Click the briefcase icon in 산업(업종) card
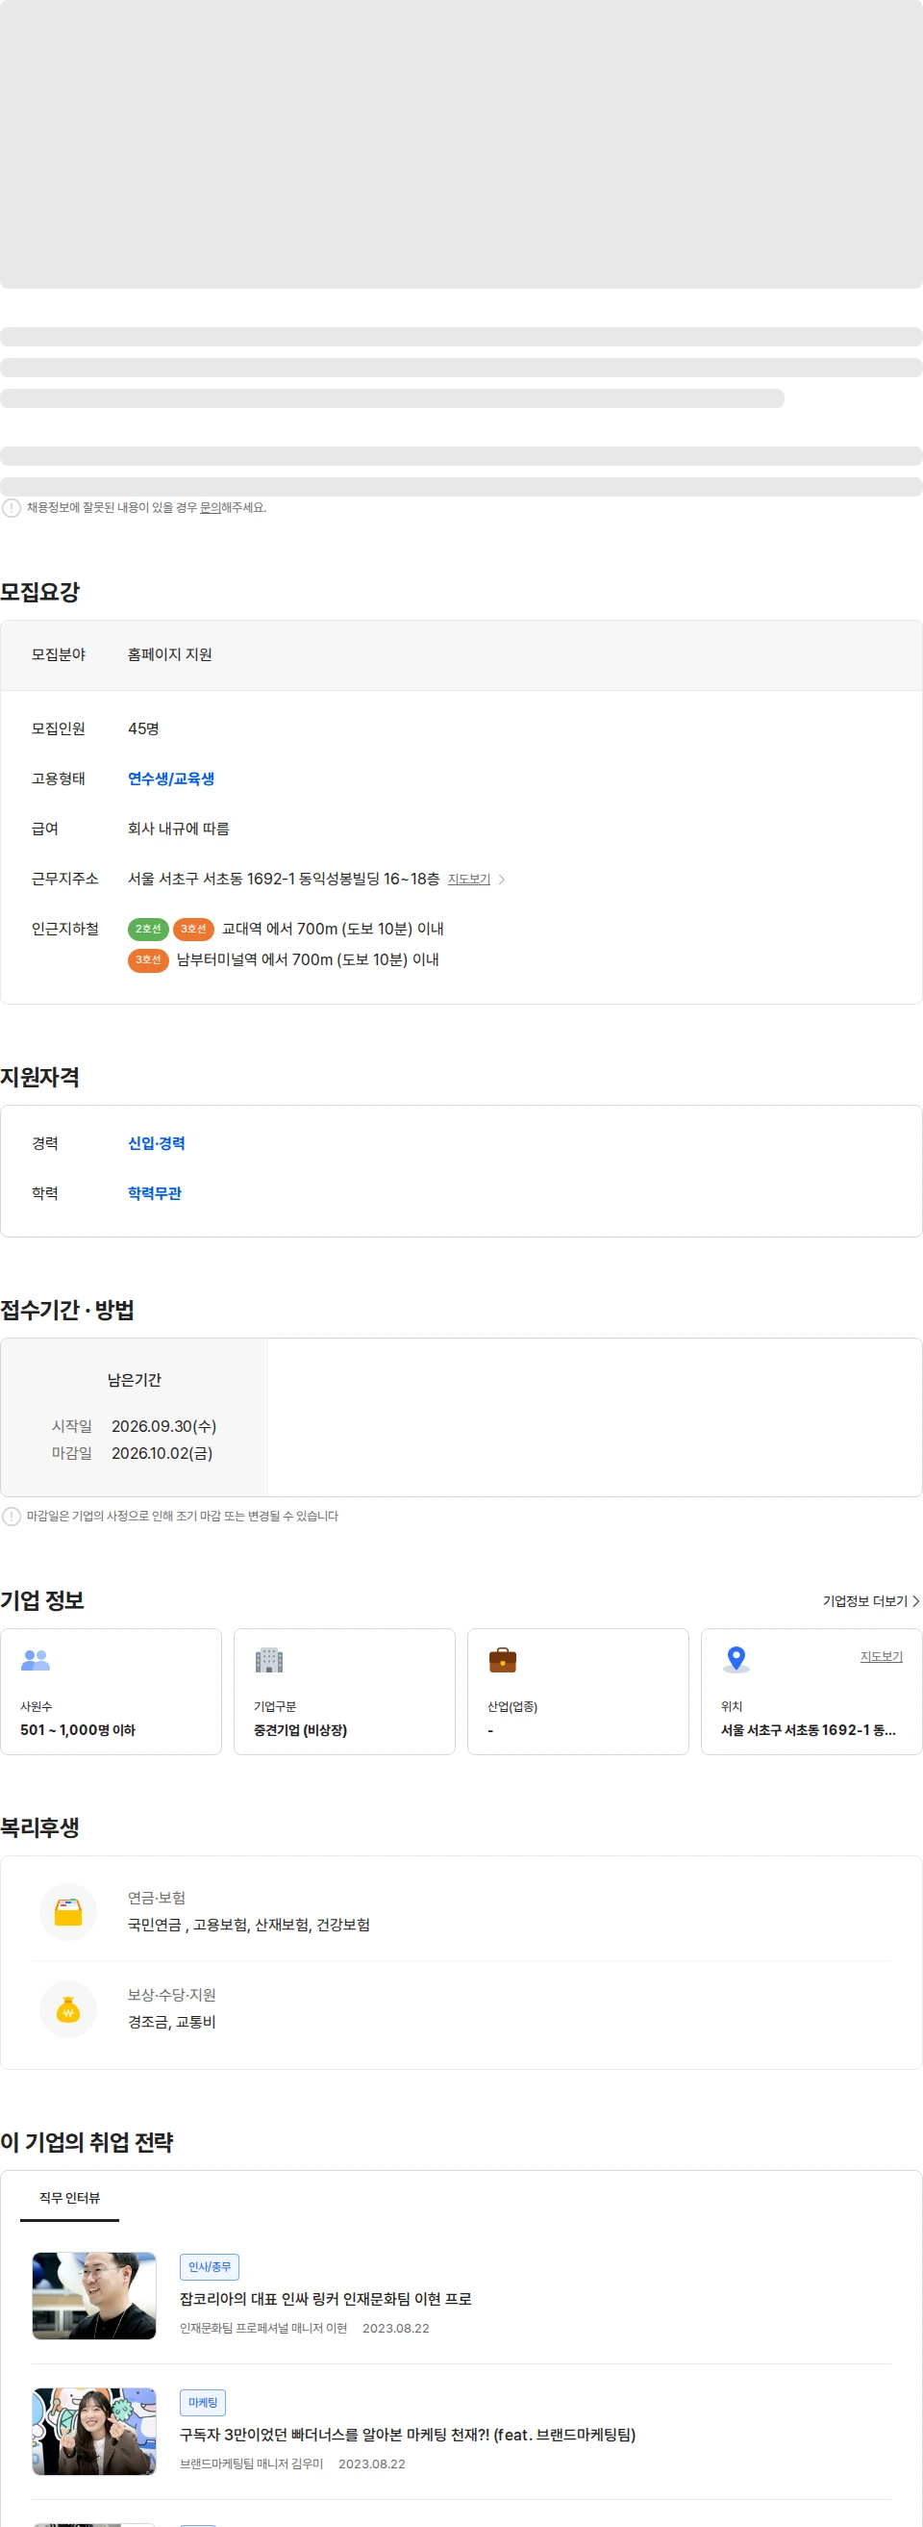The image size is (923, 2527). (503, 1660)
